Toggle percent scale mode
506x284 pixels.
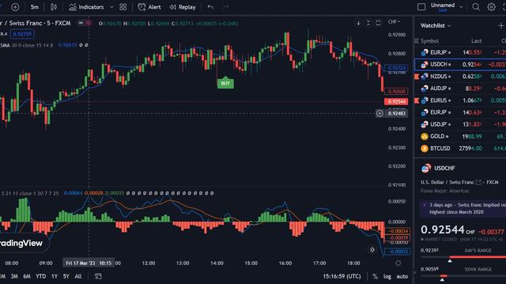coord(375,276)
